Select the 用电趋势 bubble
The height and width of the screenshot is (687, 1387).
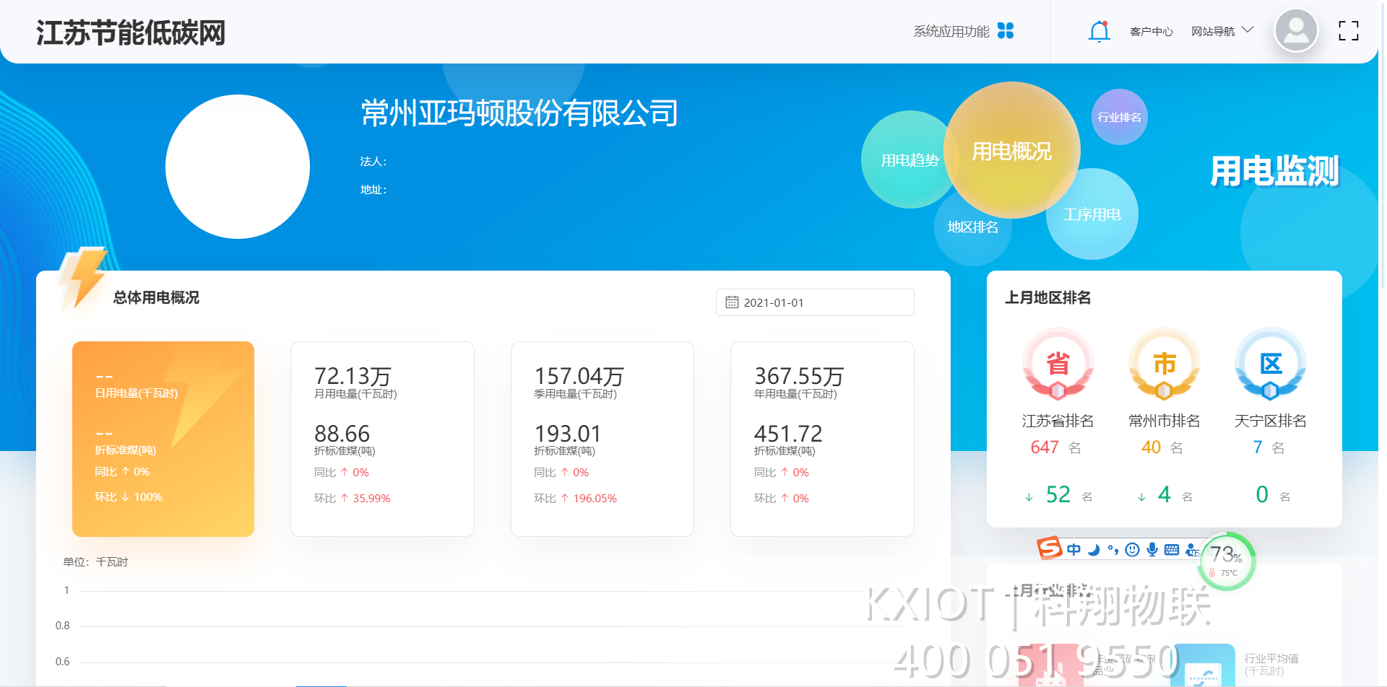(x=909, y=160)
